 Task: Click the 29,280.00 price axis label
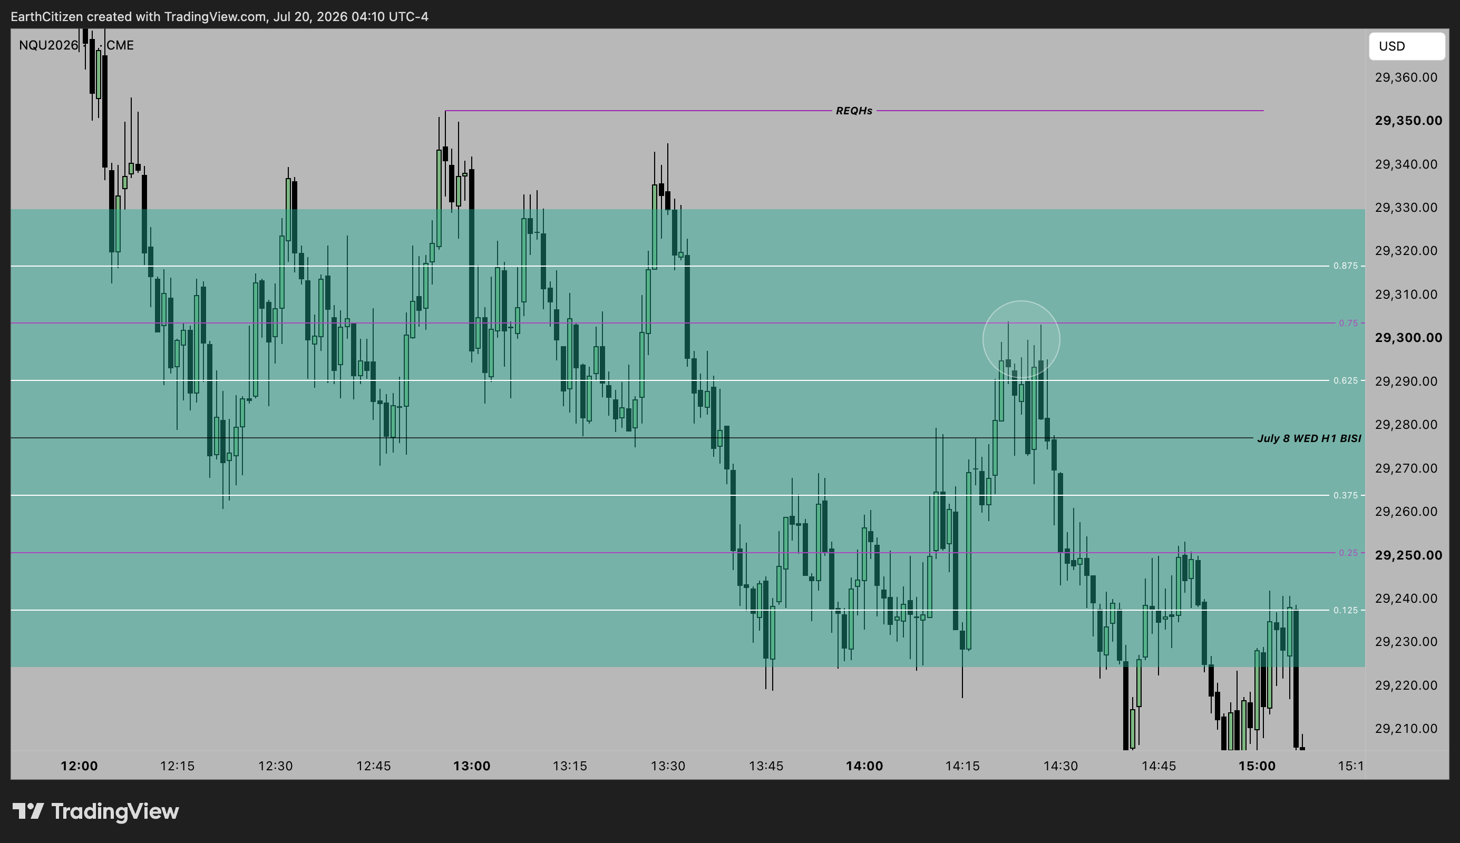pyautogui.click(x=1406, y=424)
